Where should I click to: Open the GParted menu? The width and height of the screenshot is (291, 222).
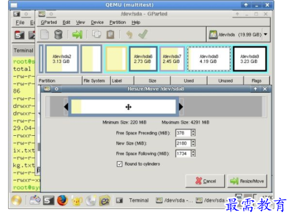click(48, 22)
